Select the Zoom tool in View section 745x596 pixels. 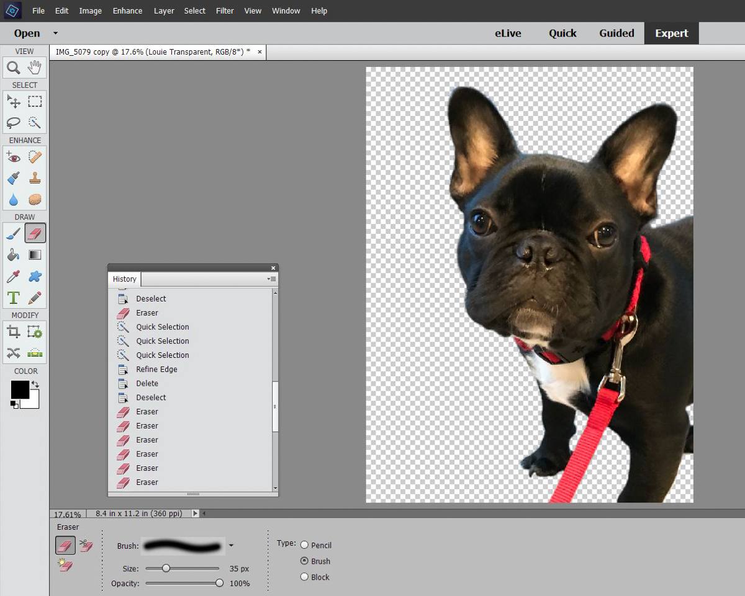pyautogui.click(x=14, y=67)
